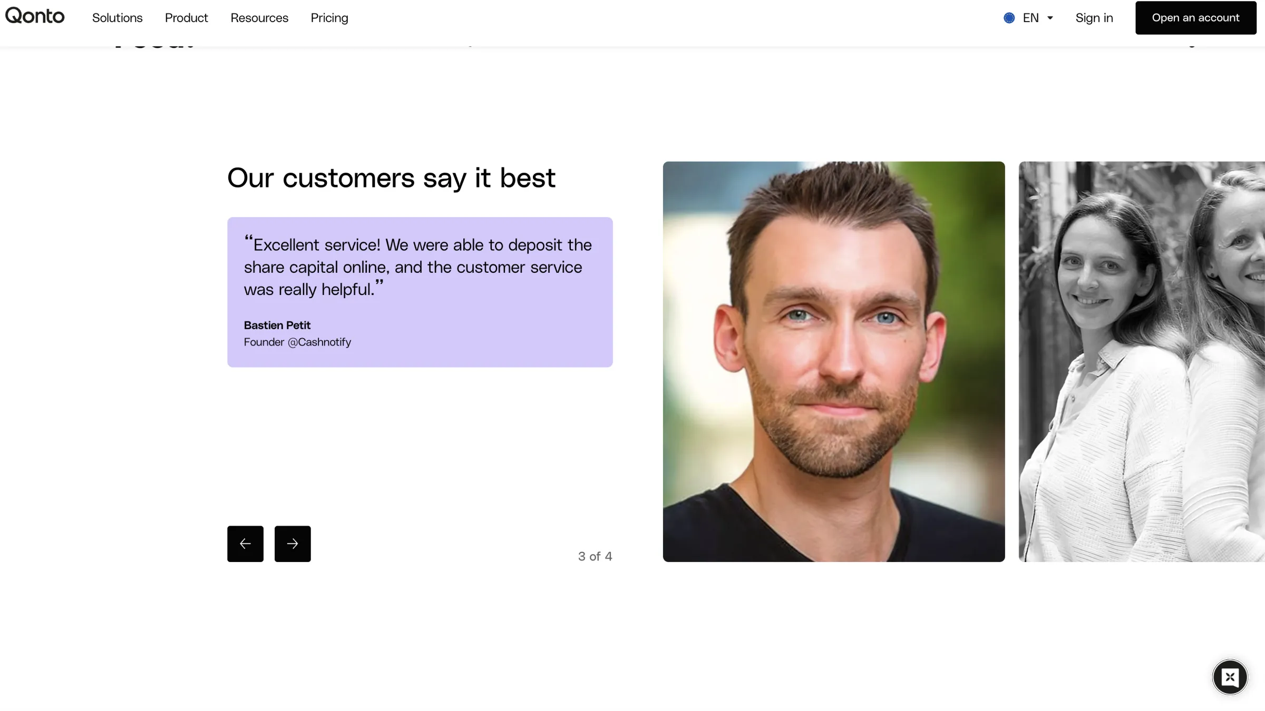Screen dimensions: 1265x711
Task: Select the color portrait of bearded man
Action: pos(833,361)
